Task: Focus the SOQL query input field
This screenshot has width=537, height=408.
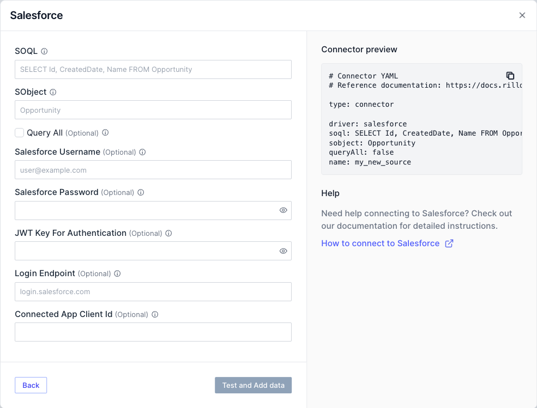Action: [x=153, y=70]
